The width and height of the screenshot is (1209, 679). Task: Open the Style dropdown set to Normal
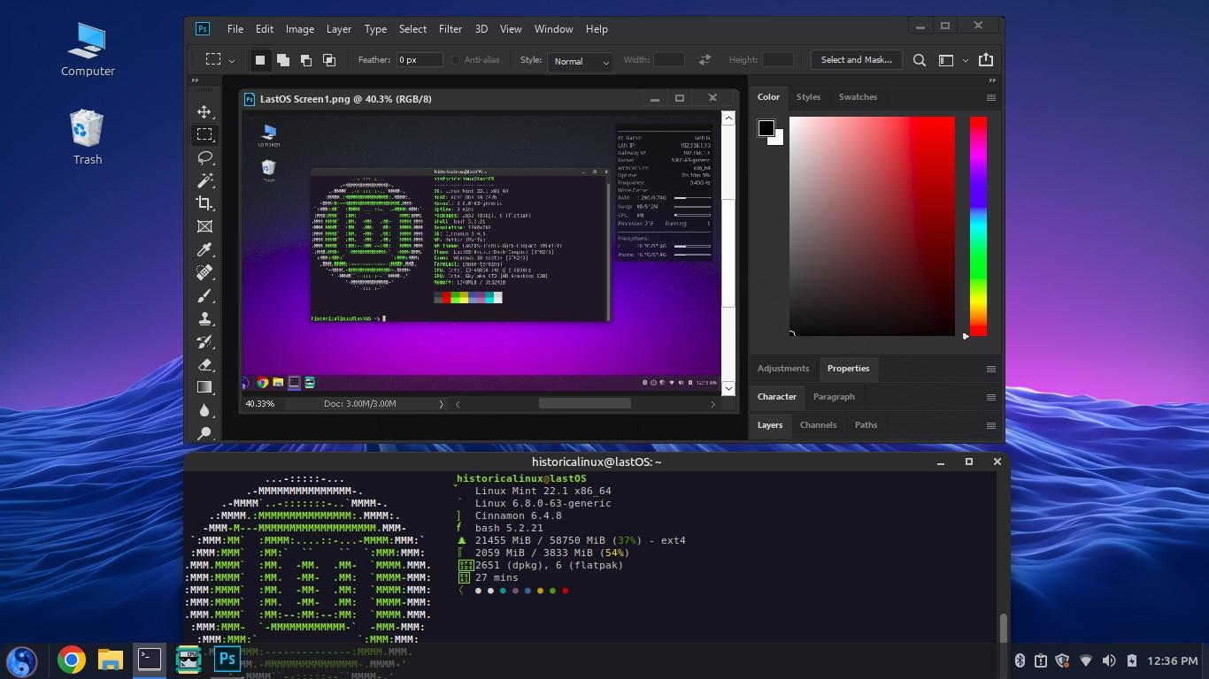coord(580,61)
